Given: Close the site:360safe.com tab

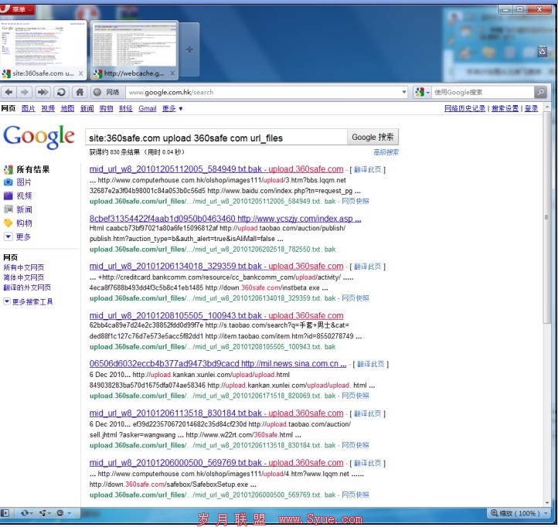Looking at the screenshot, I should 81,73.
